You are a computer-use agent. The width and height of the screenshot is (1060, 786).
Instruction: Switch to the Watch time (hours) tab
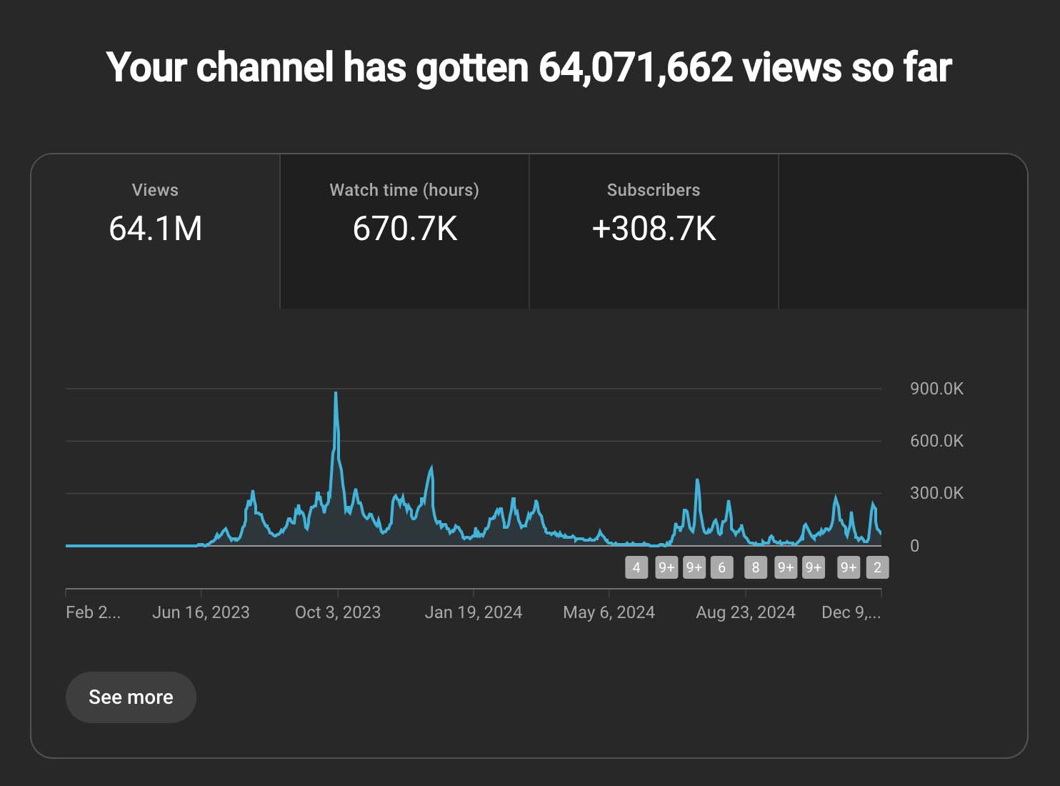[x=404, y=232]
